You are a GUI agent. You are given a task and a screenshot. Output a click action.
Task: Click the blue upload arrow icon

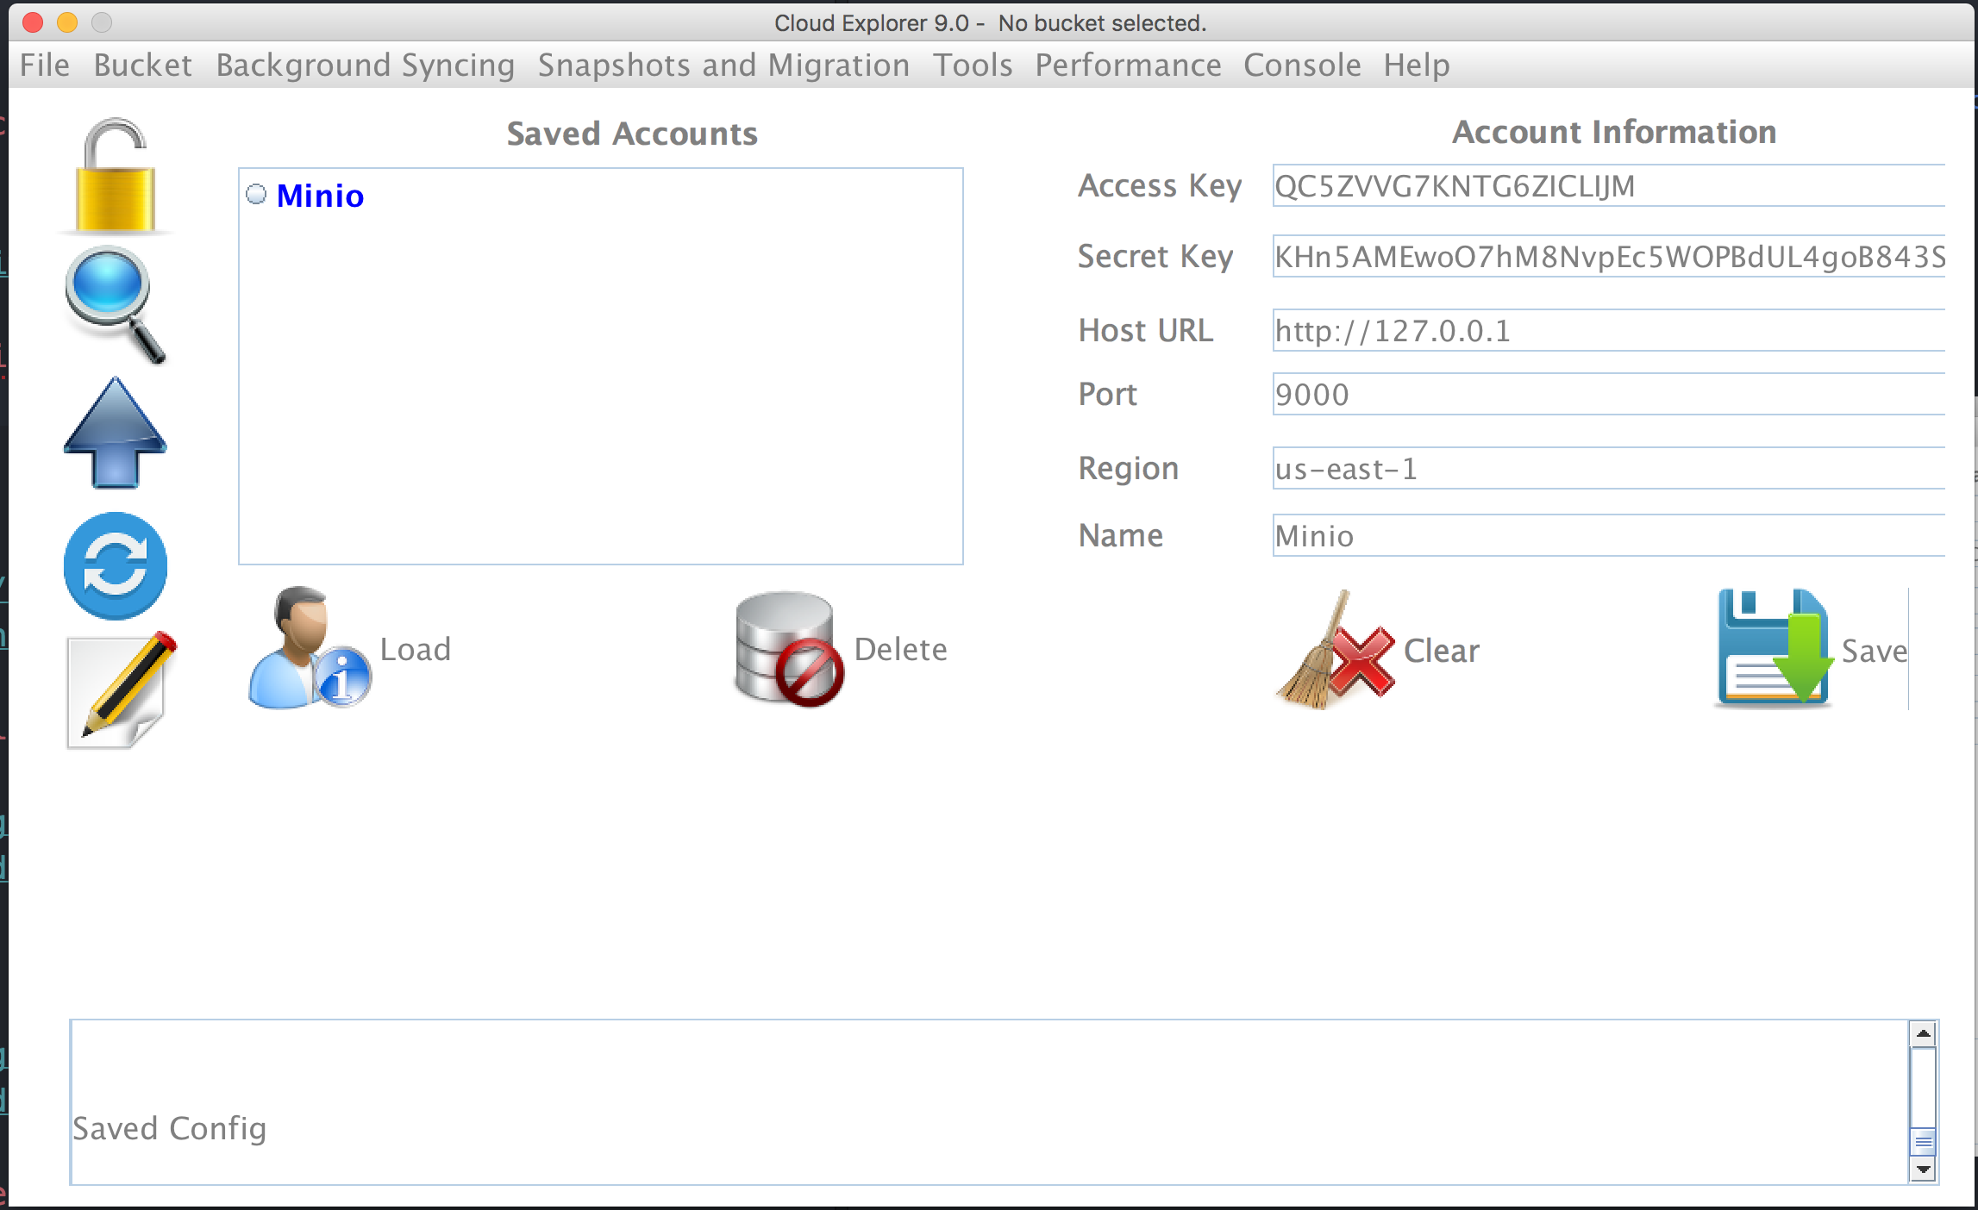tap(115, 433)
